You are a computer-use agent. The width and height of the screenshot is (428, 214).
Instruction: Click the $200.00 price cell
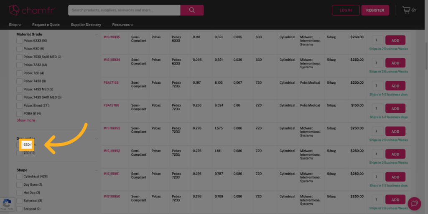click(357, 83)
